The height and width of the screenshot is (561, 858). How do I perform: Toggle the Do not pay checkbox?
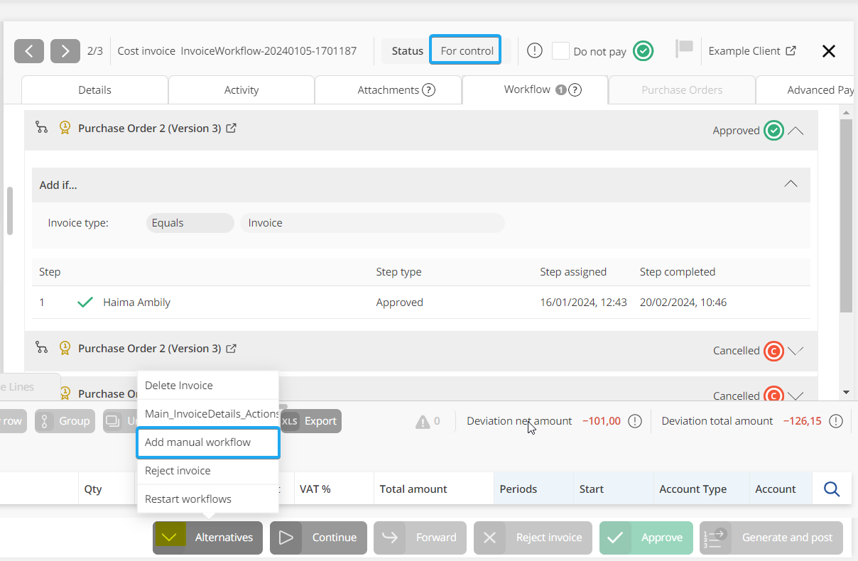click(561, 51)
